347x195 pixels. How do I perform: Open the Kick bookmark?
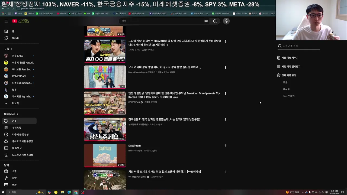pos(87,13)
